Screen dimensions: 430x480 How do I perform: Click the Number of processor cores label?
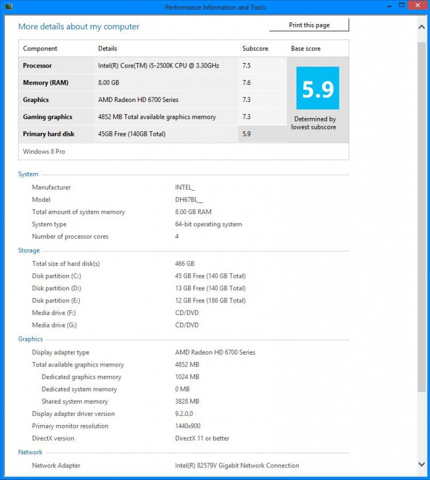click(70, 237)
